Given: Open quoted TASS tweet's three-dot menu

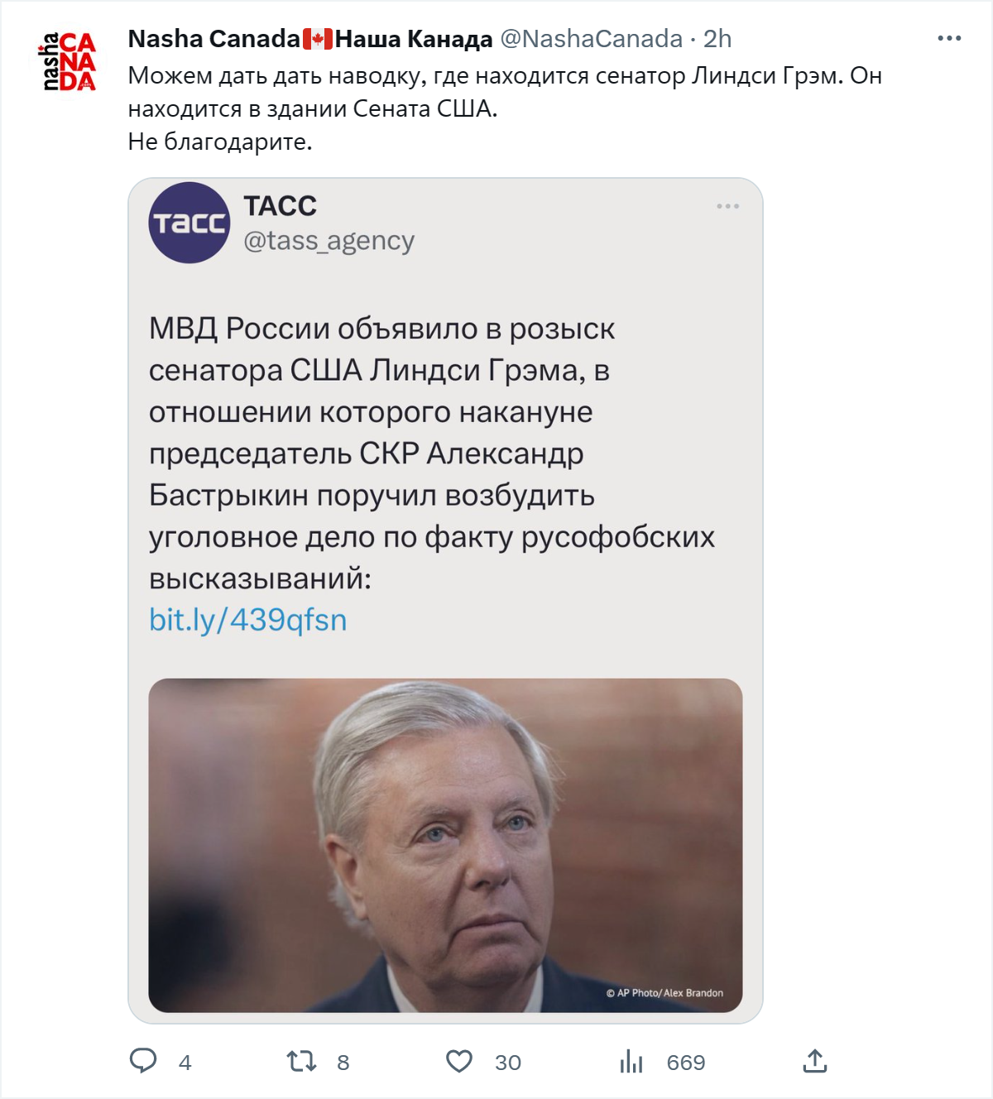Looking at the screenshot, I should 727,206.
